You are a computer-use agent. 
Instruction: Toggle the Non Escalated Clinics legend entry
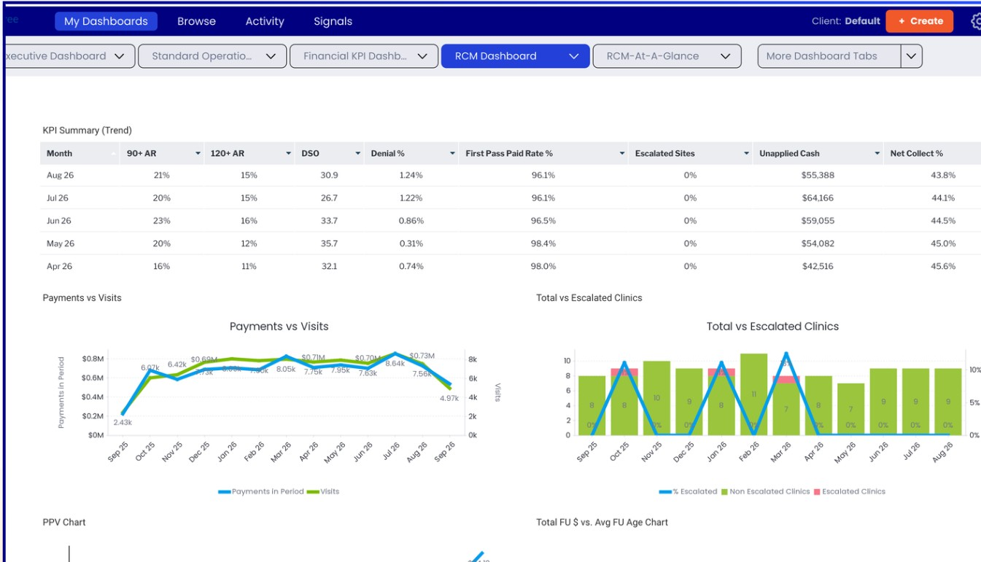(766, 491)
